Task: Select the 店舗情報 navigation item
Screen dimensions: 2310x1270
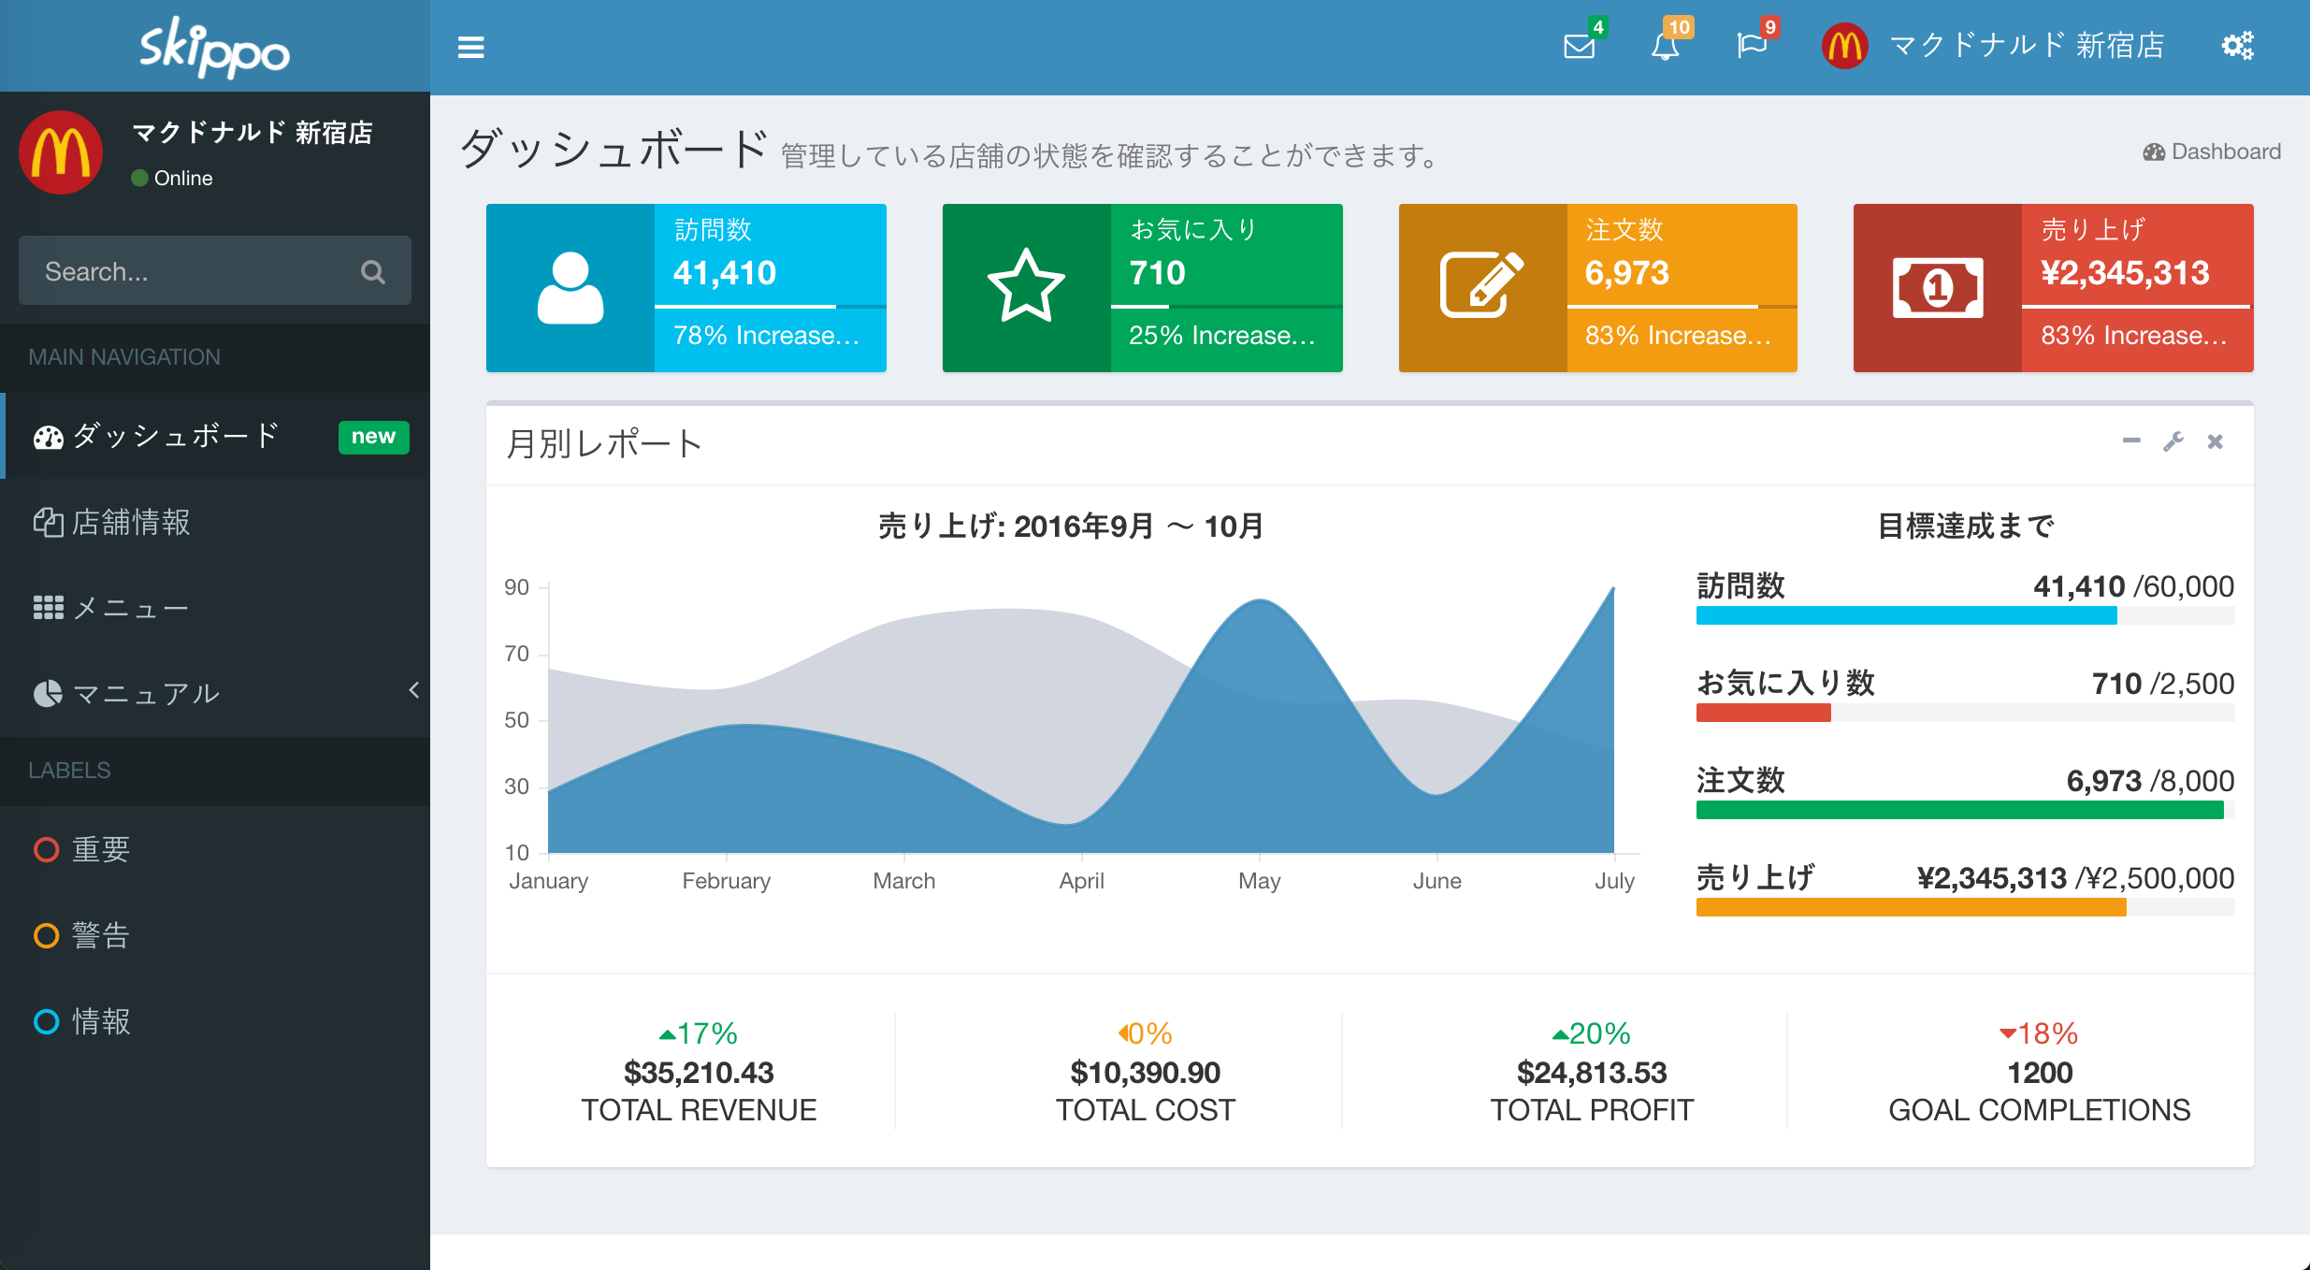Action: (131, 523)
